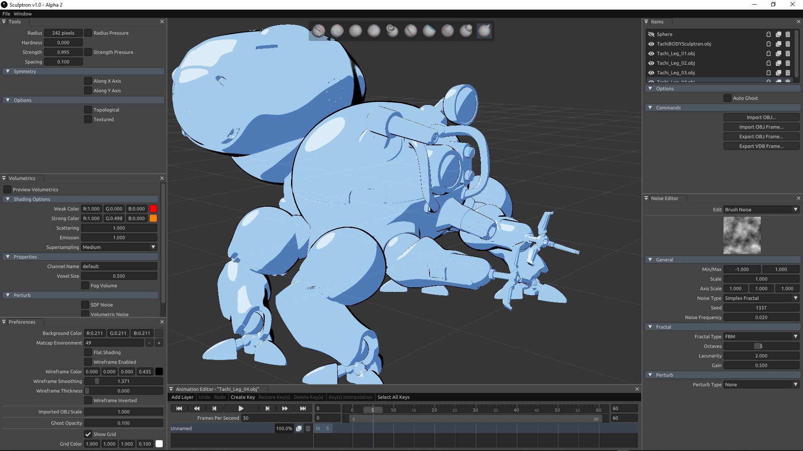Image resolution: width=803 pixels, height=451 pixels.
Task: Select the spiral twist brush
Action: click(392, 30)
